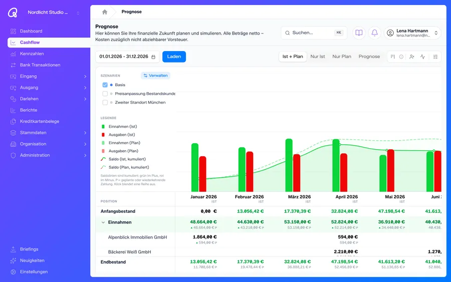Viewport: 451px width, 282px height.
Task: Expand the Ausgang submenu chevron
Action: coord(85,87)
